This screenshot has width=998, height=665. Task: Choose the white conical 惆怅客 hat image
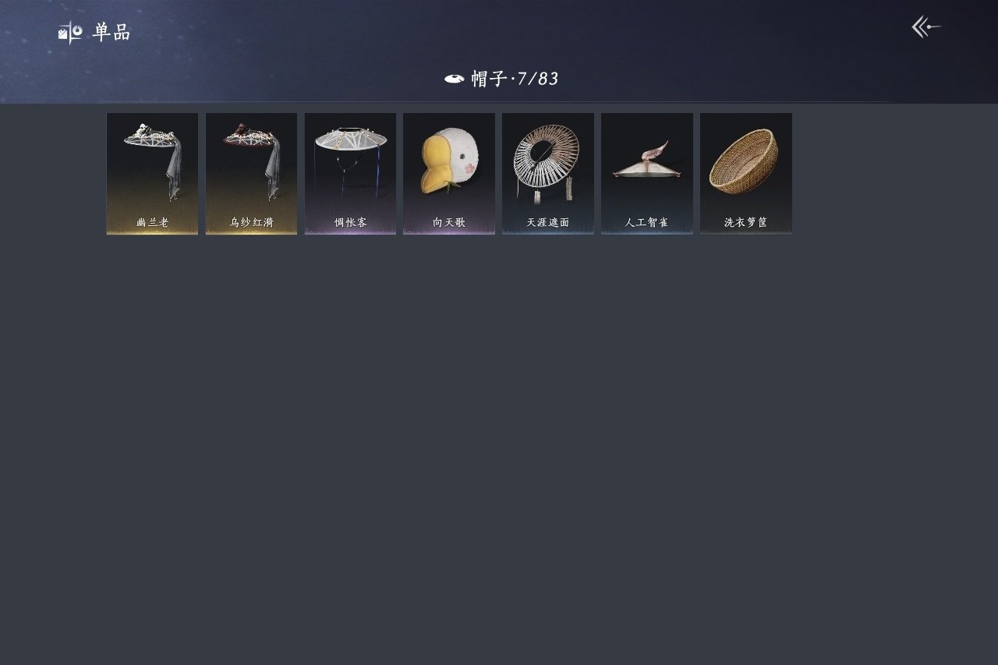[350, 161]
